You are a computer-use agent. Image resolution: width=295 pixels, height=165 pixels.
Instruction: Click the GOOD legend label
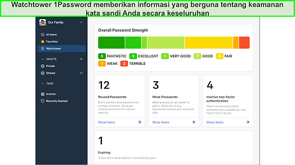[x=208, y=56]
